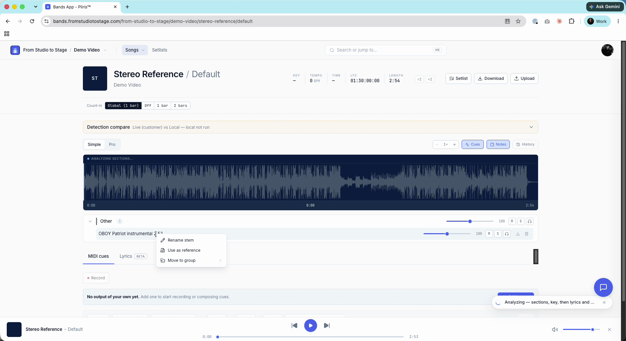Image resolution: width=626 pixels, height=341 pixels.
Task: Collapse the Other stem group
Action: click(x=90, y=221)
